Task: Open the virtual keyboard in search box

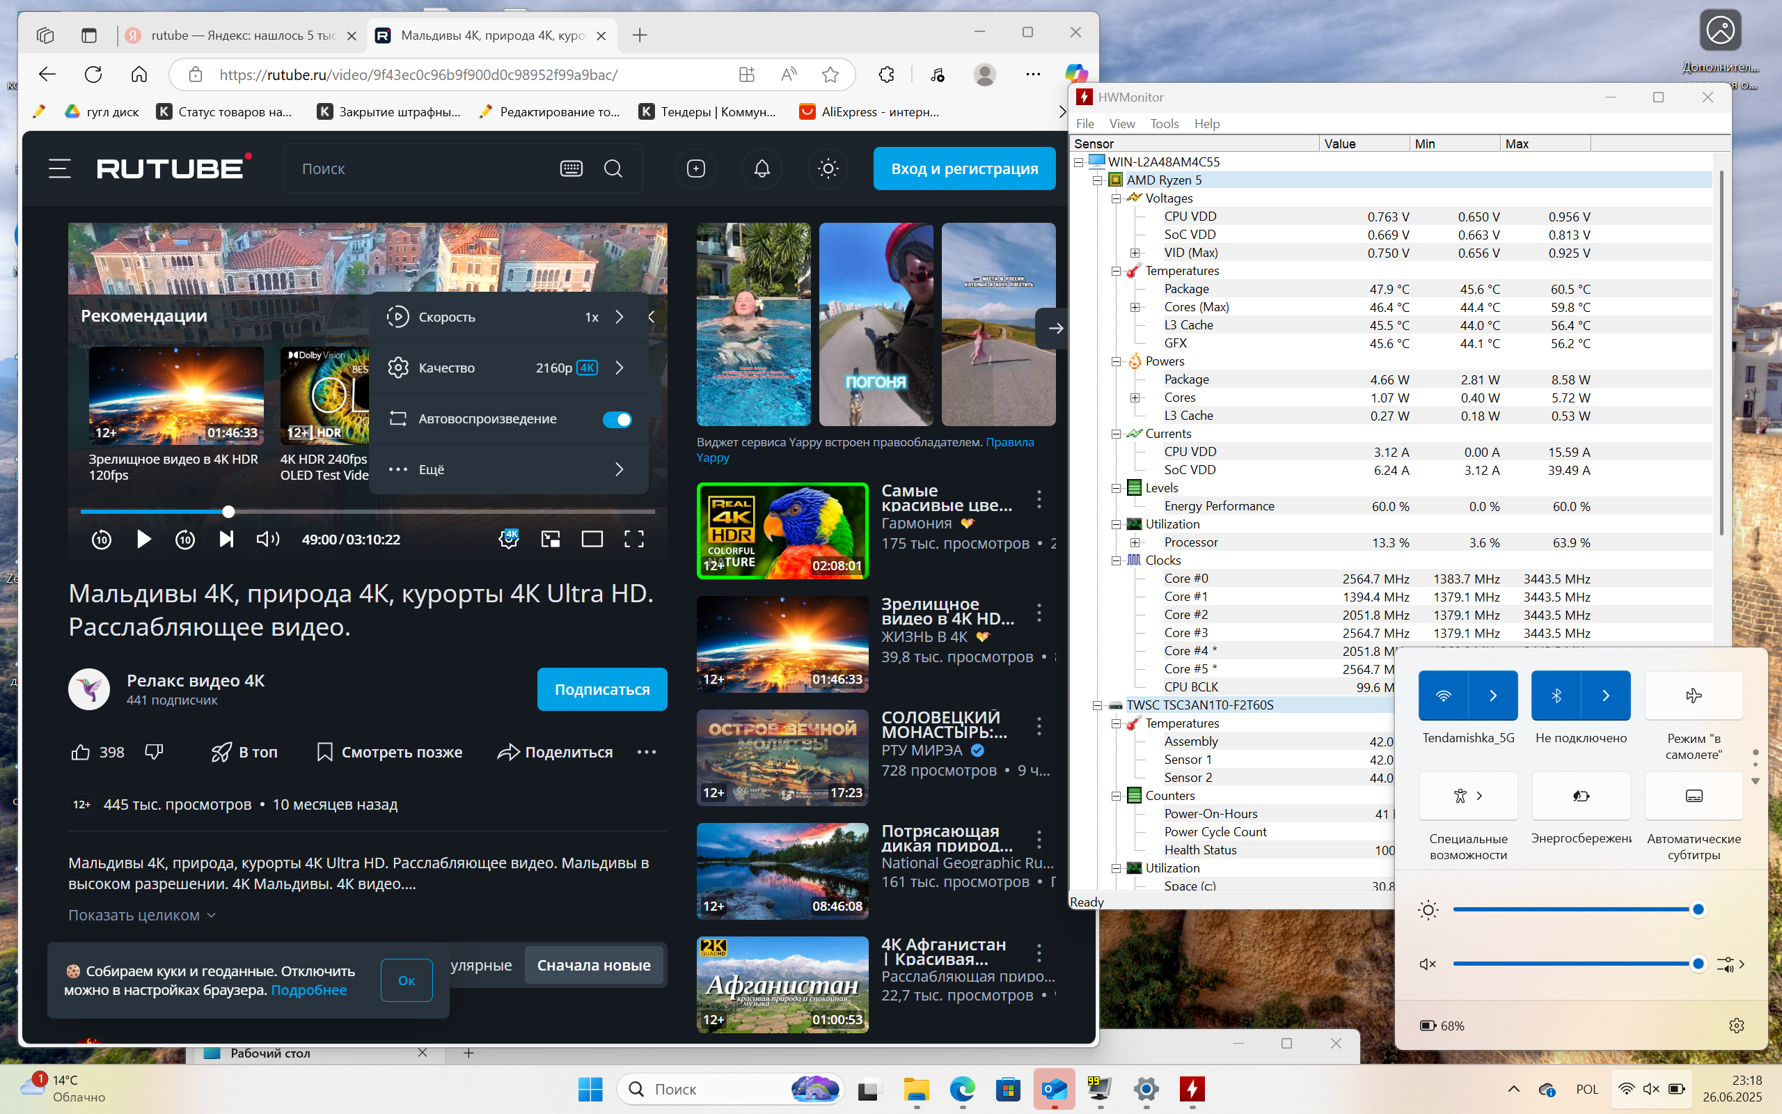Action: click(x=571, y=168)
